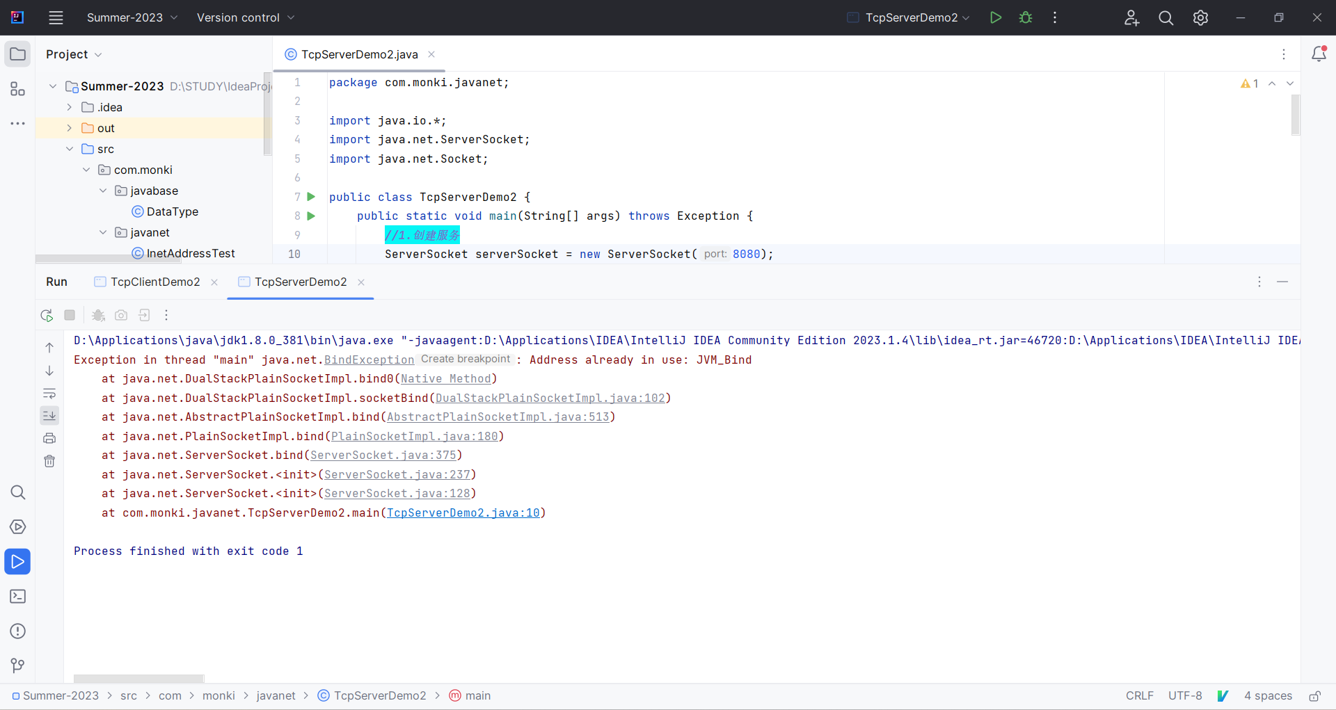Stop the running process

click(x=70, y=315)
